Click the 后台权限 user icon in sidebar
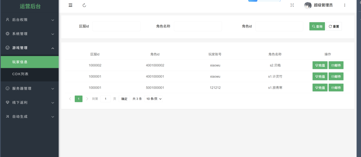This screenshot has height=157, width=361. (7, 20)
